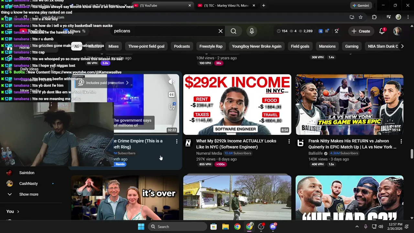Bookmark this page with star icon
The image size is (414, 233).
click(361, 17)
